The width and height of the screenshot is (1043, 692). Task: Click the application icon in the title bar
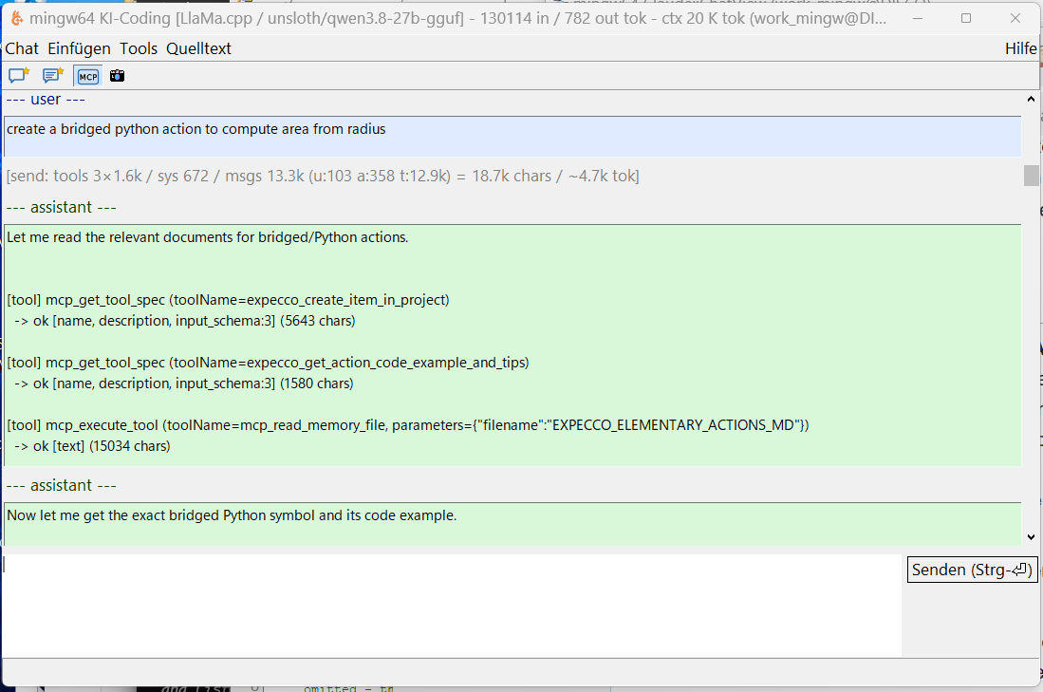(x=17, y=19)
